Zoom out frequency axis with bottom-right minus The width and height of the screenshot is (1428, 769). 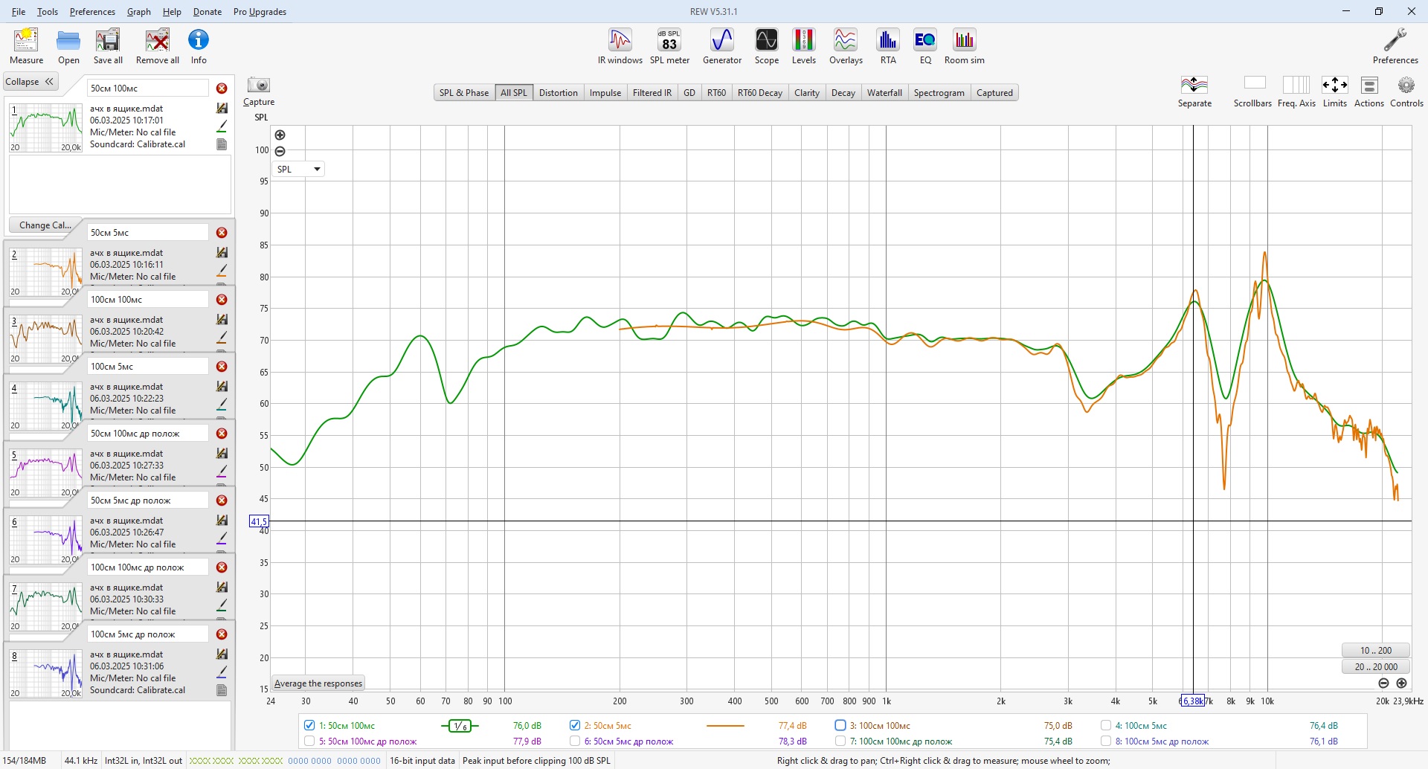[1383, 683]
